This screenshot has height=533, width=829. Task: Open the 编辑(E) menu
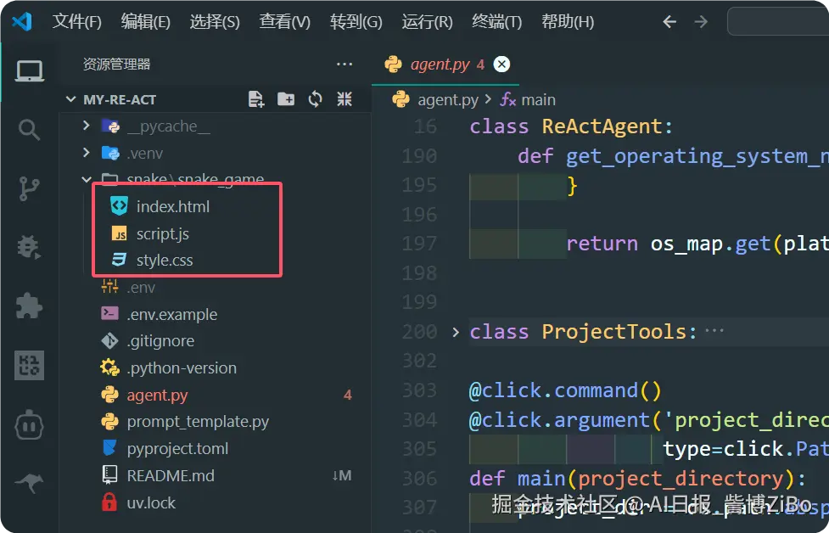(145, 22)
